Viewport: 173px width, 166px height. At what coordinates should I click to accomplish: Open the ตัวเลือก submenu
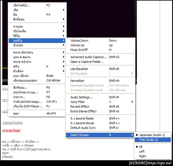tap(37, 71)
